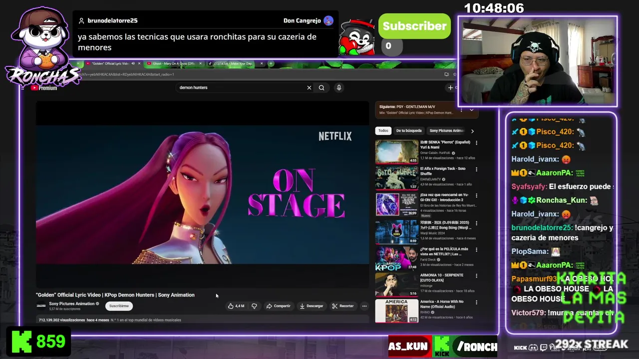Open the more actions menu beside Recortar

click(x=364, y=306)
